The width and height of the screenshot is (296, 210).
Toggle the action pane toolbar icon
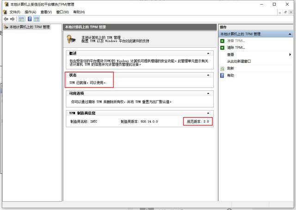[x=37, y=19]
